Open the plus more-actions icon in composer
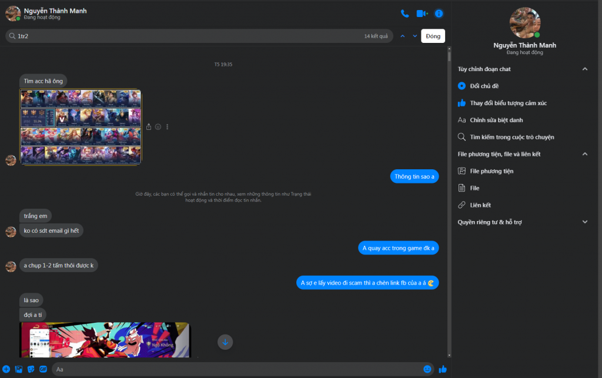602x378 pixels. tap(6, 369)
